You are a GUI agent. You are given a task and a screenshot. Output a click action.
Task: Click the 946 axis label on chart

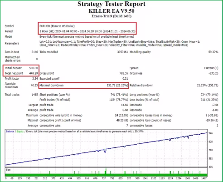point(211,133)
